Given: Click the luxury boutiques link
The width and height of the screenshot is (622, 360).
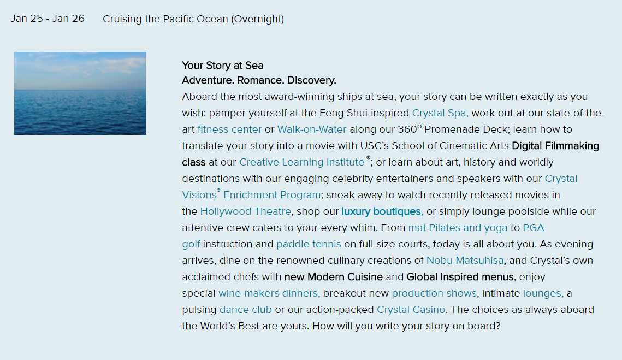Looking at the screenshot, I should click(x=382, y=211).
